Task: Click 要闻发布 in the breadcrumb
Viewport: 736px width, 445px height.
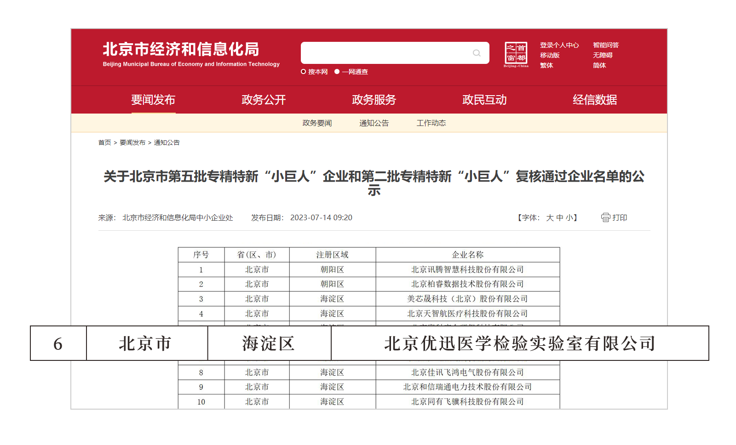Action: 132,143
